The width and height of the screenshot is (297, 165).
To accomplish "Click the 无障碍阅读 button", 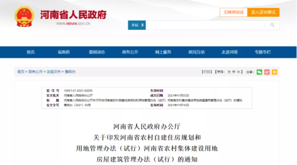I will coord(233,12).
